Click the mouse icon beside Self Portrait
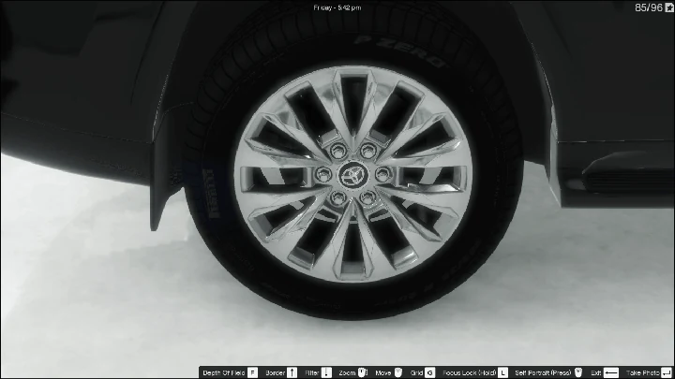The image size is (675, 379). click(578, 372)
